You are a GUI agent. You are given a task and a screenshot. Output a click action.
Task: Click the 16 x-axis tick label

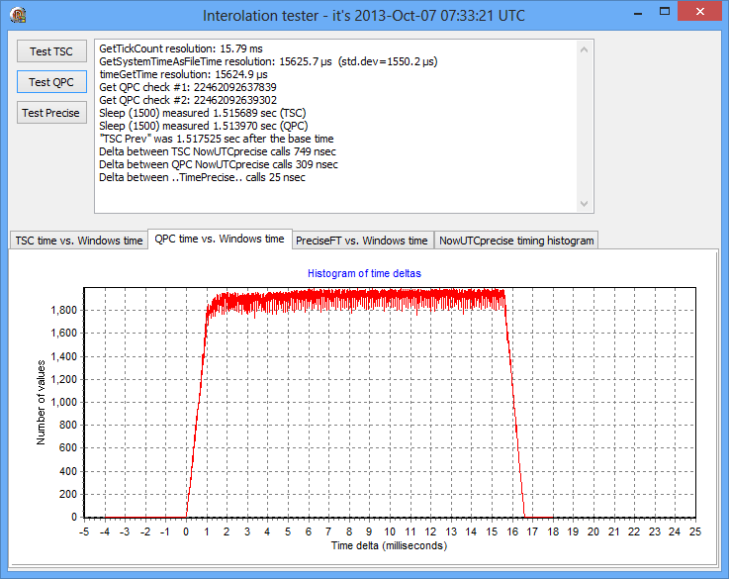coord(512,531)
